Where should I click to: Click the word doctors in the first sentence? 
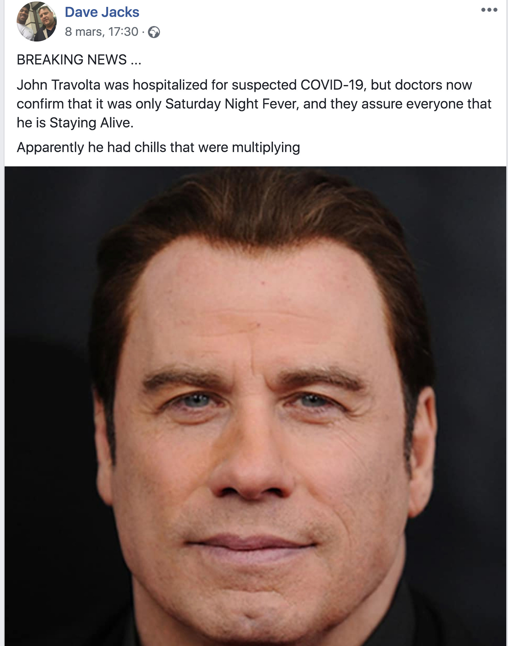[x=416, y=85]
